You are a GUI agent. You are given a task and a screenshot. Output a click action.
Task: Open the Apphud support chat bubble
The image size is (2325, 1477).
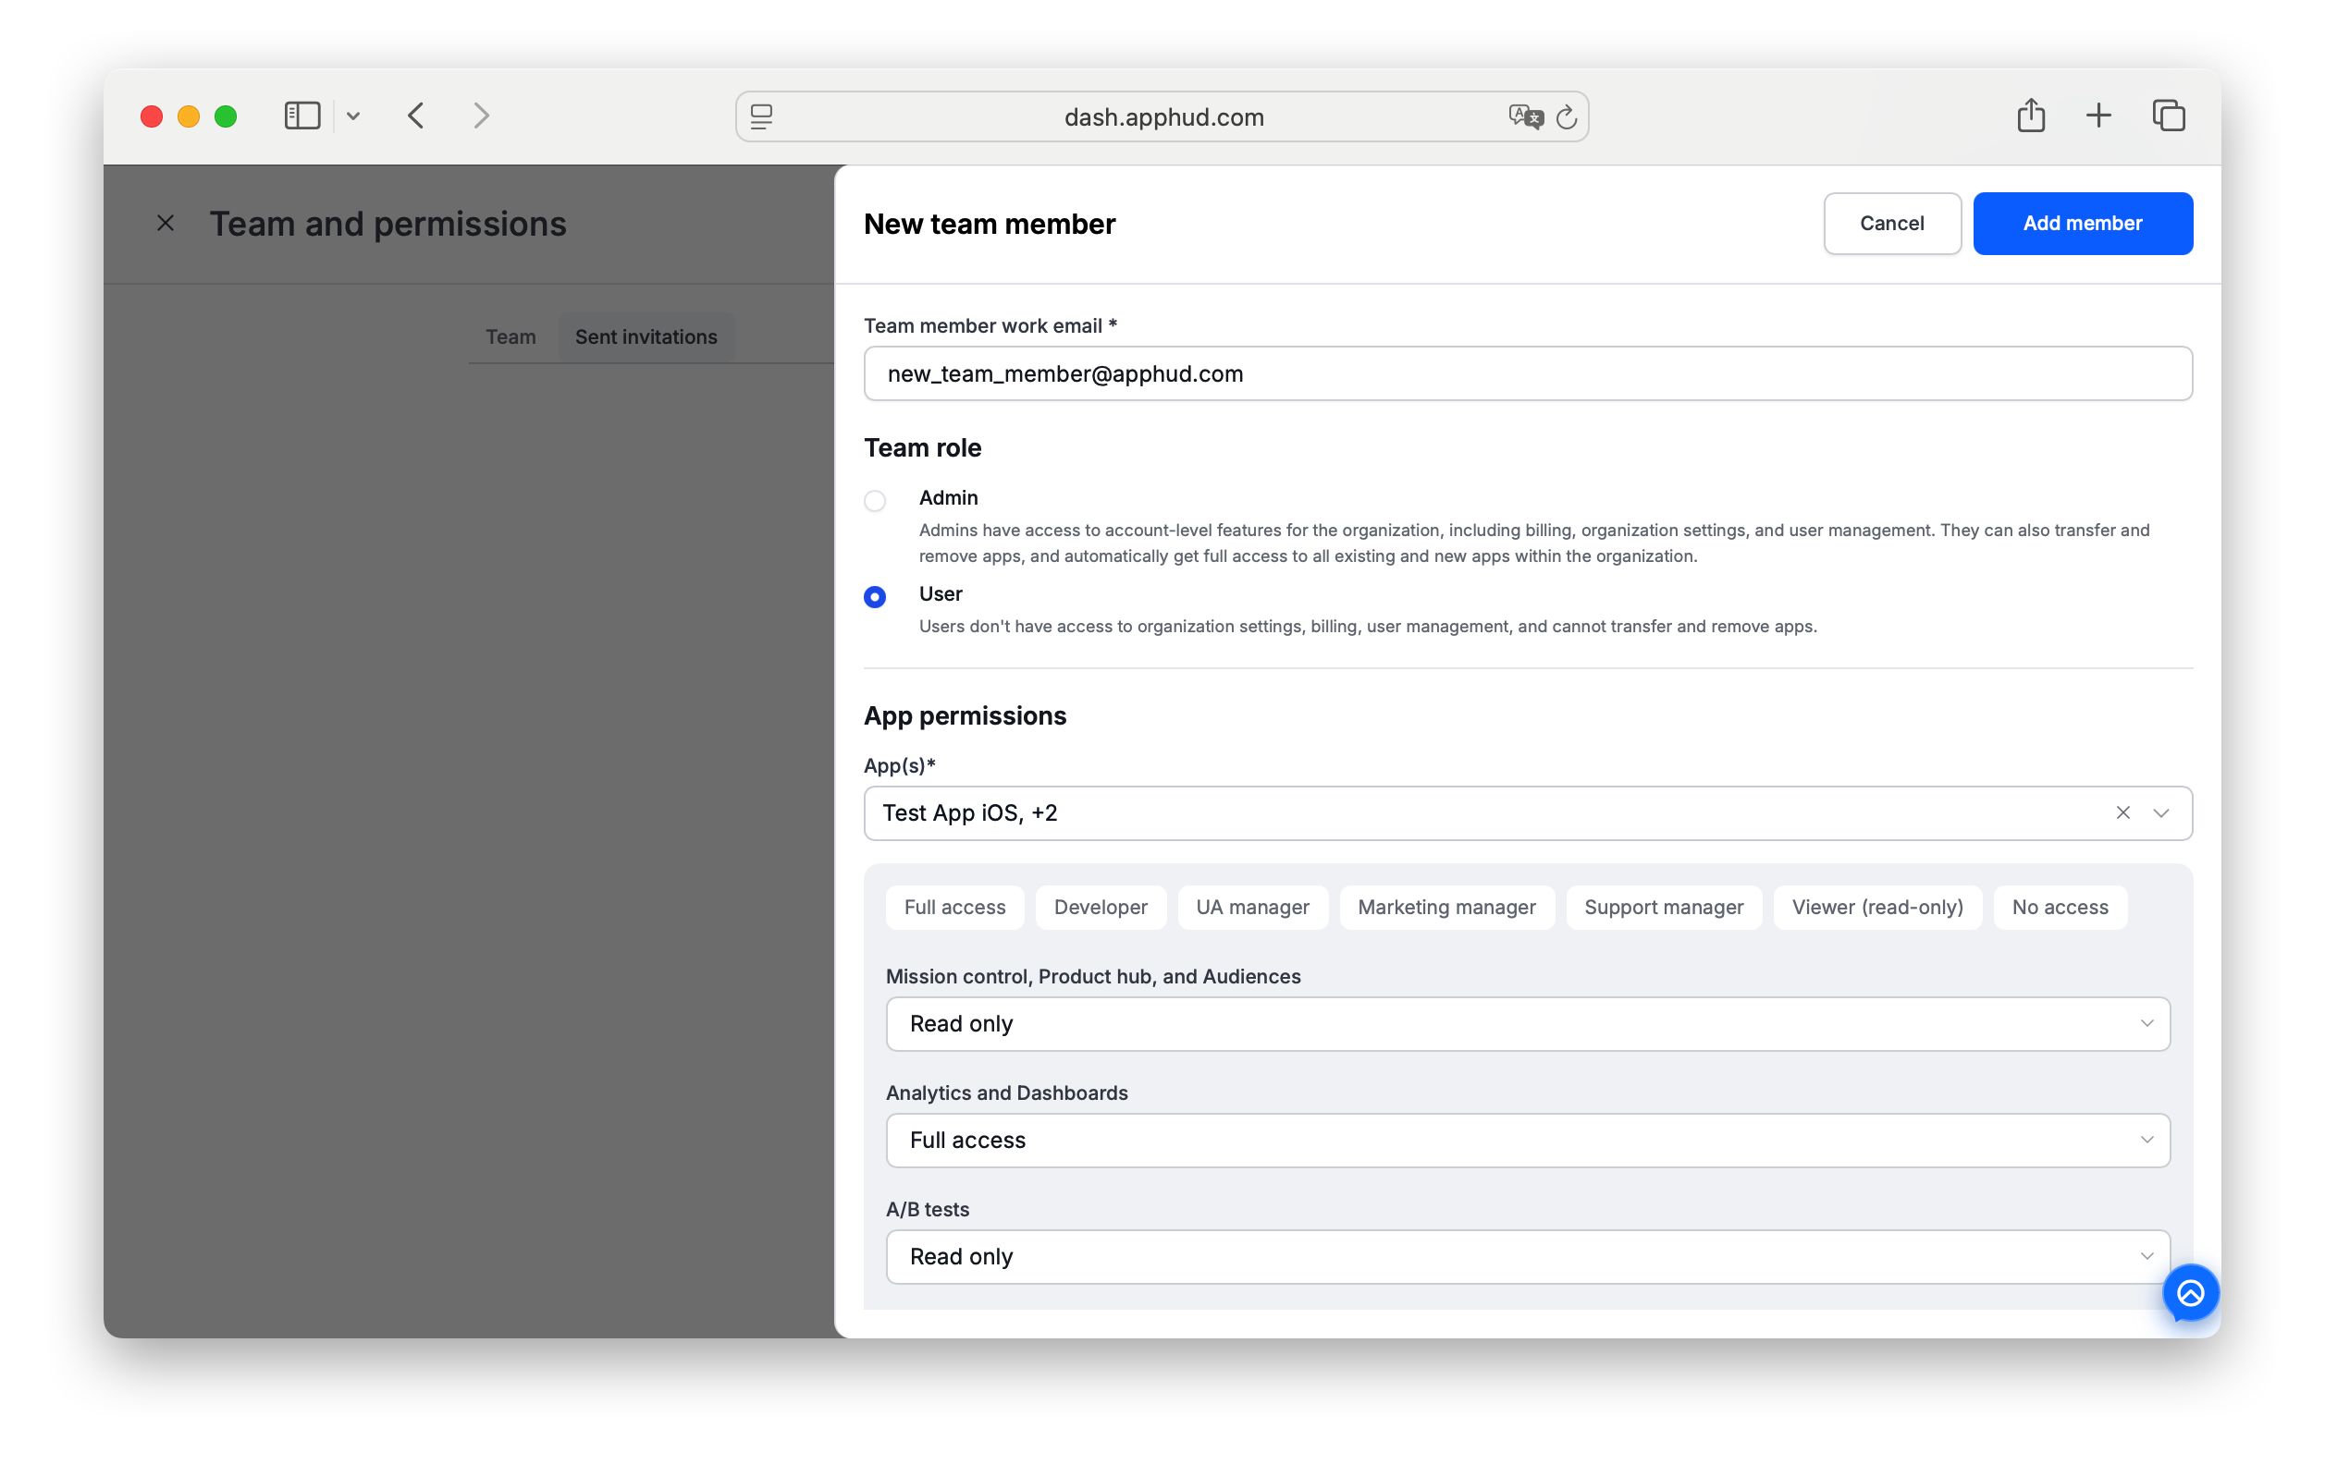click(x=2190, y=1293)
